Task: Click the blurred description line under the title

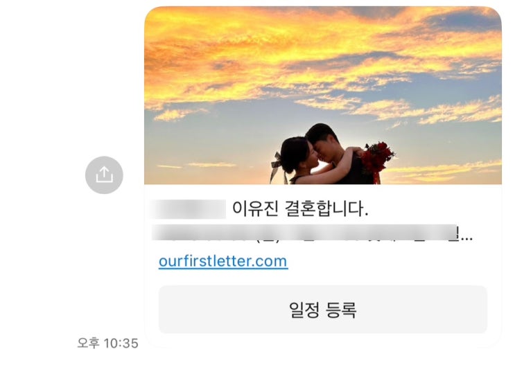Action: [304, 233]
